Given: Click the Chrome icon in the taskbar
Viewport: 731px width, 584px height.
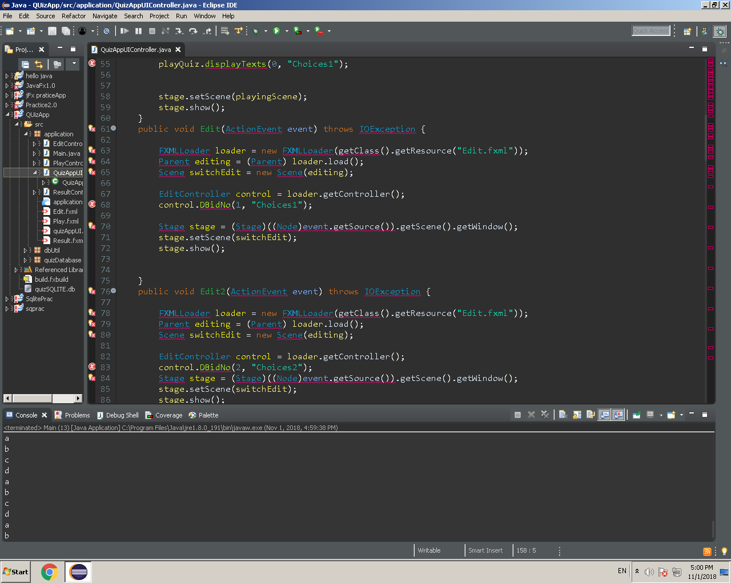Looking at the screenshot, I should [50, 571].
